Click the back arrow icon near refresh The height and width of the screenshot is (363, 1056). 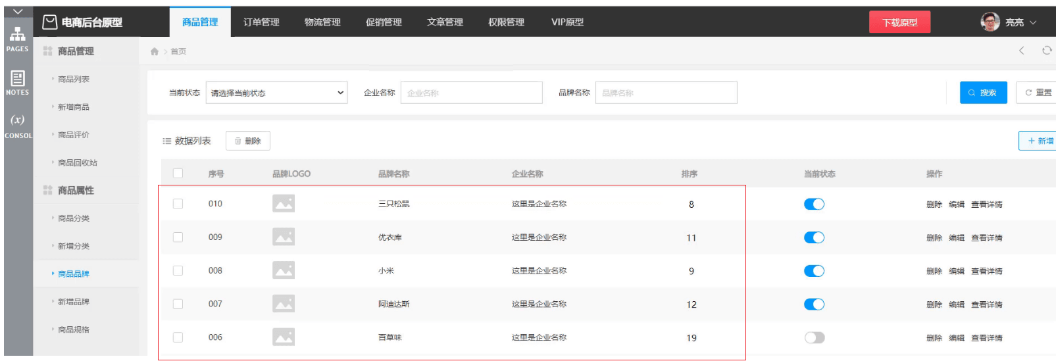[1022, 51]
